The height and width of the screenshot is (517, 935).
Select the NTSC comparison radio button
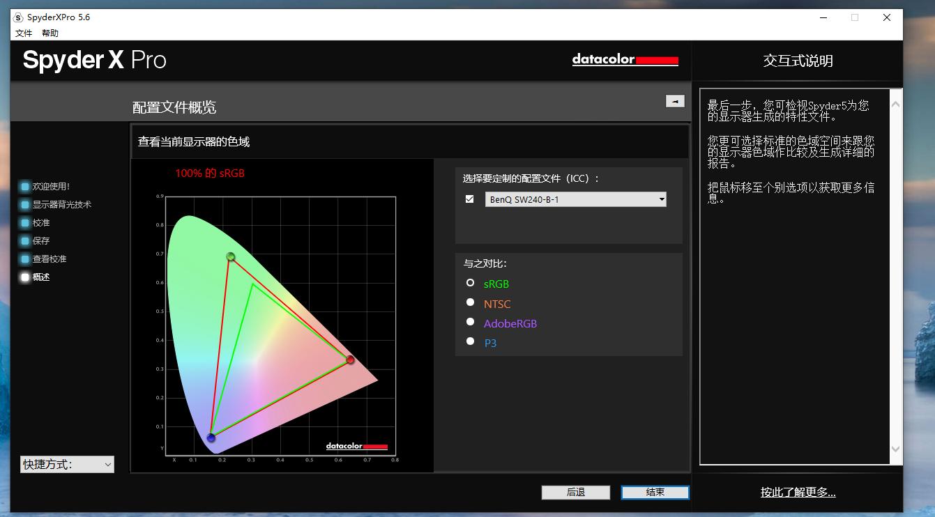(x=470, y=302)
